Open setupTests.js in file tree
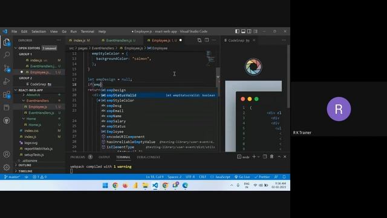Screen dimensions: 387x218 [x=34, y=155]
